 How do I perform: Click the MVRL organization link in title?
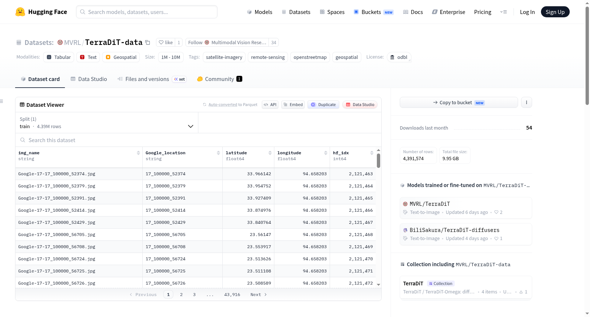click(x=72, y=42)
